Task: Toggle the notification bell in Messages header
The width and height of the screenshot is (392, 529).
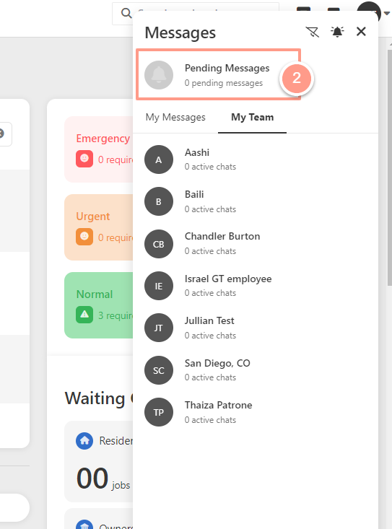Action: click(337, 32)
